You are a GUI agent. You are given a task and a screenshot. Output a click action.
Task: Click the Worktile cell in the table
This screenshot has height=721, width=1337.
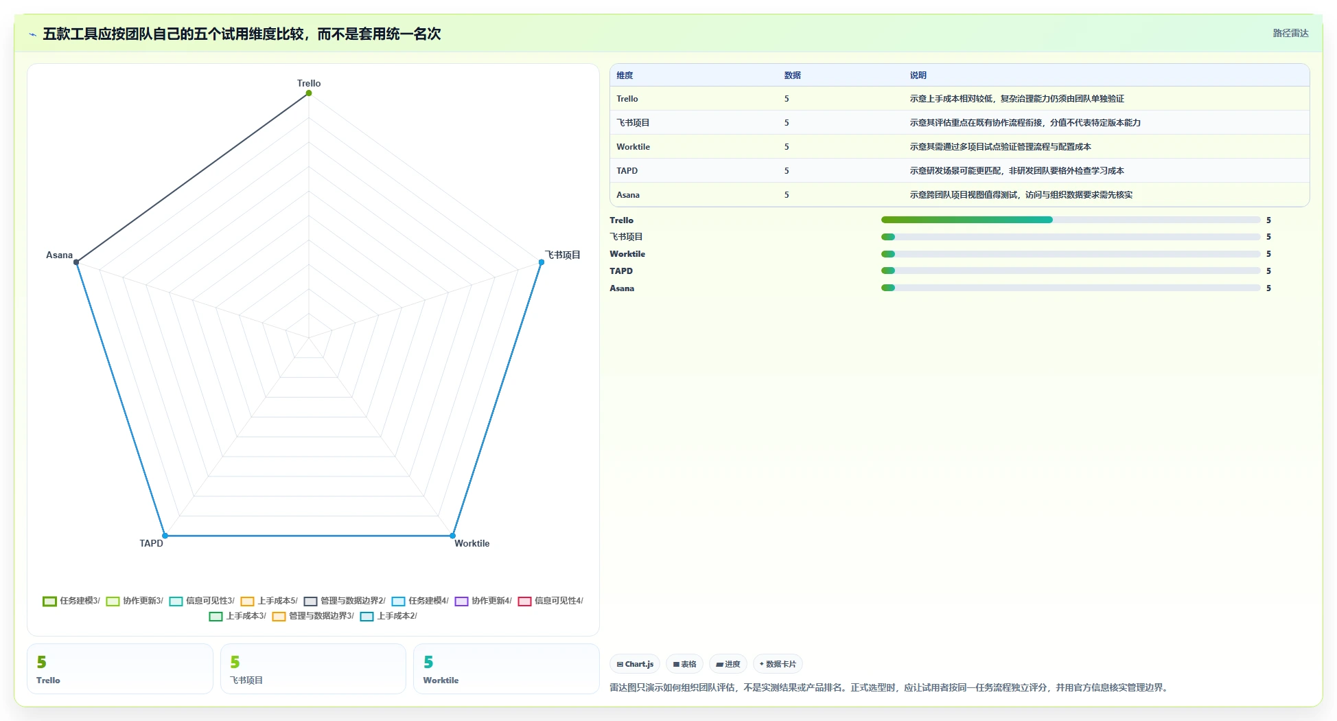point(633,147)
